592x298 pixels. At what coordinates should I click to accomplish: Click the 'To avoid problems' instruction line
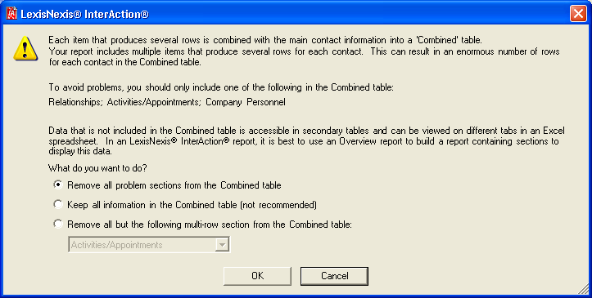pyautogui.click(x=221, y=87)
